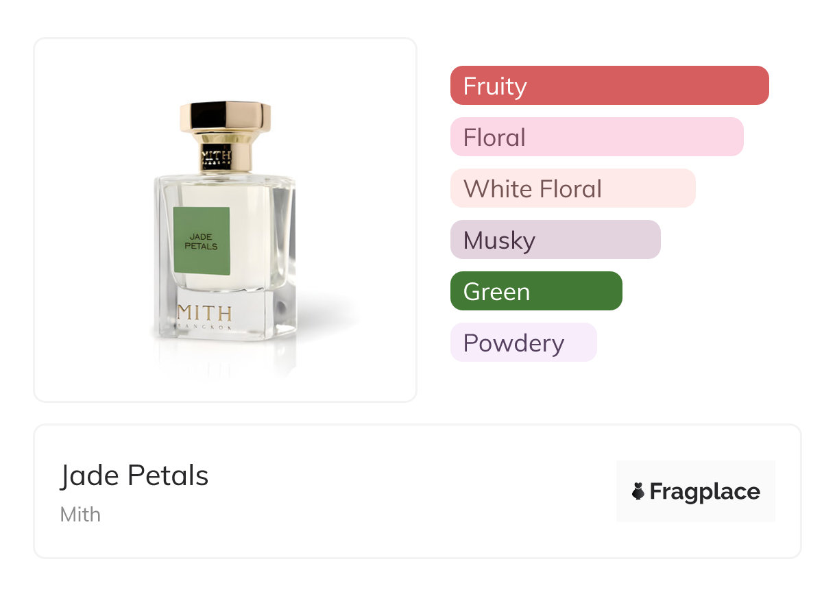Choose the White Floral accord bar

click(572, 188)
